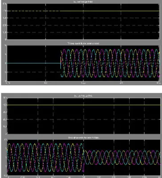Click the flat cyan zero-current line before startup in the top figure
The width and height of the screenshot is (162, 178).
34,63
